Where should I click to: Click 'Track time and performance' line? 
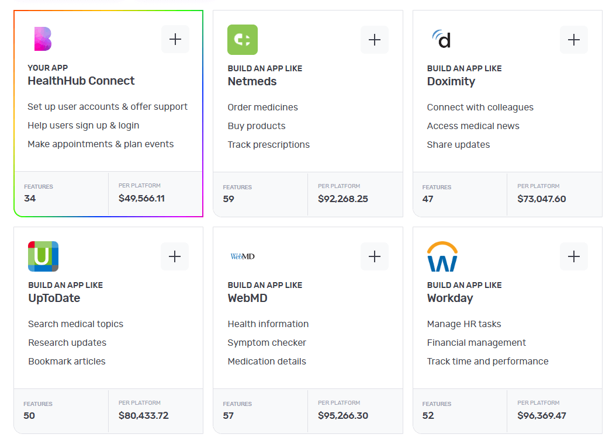pos(487,362)
